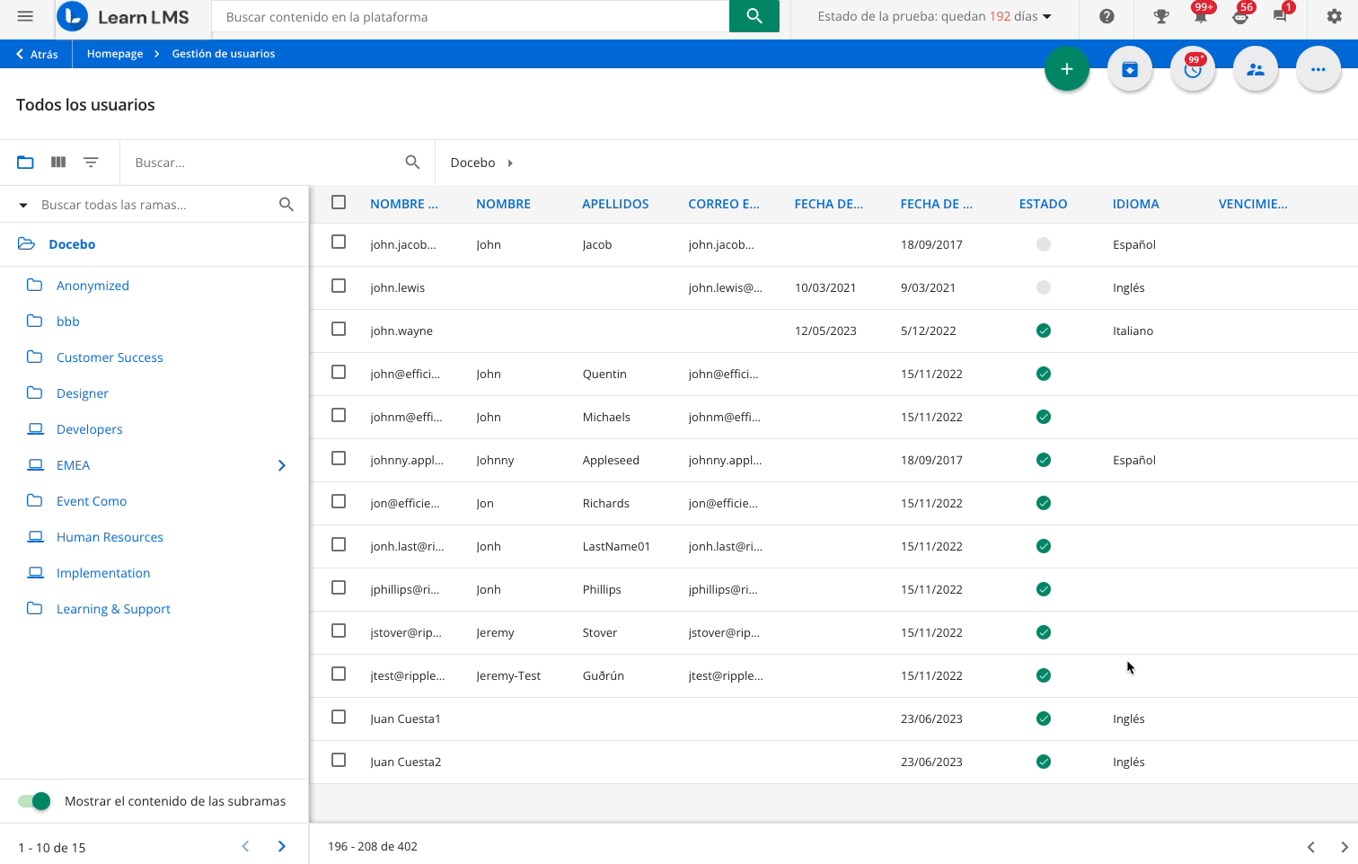Click the Buscar... users search field
Viewport: 1358px width, 864px height.
coord(262,163)
